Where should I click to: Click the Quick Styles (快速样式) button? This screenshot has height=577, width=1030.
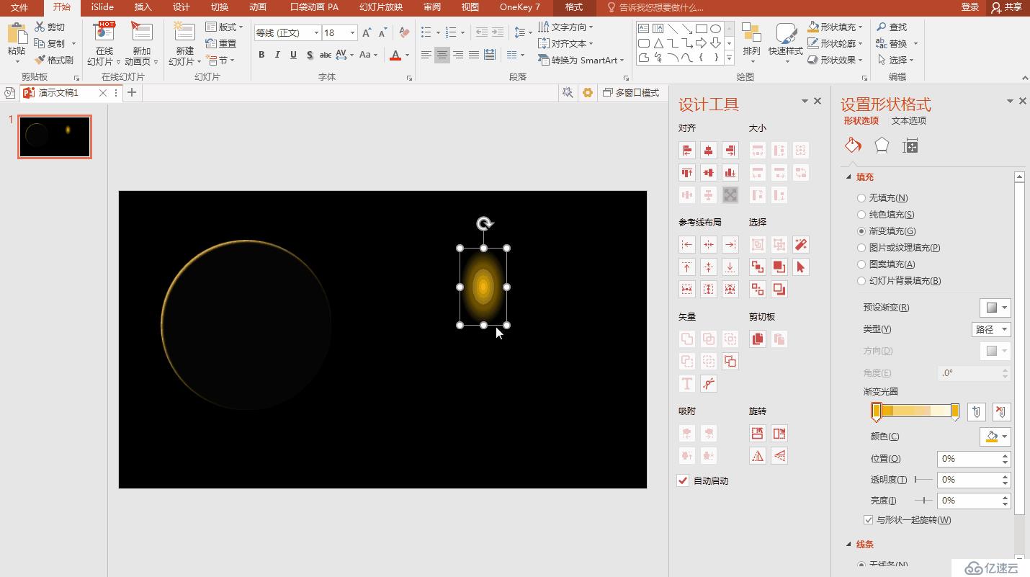pyautogui.click(x=785, y=42)
